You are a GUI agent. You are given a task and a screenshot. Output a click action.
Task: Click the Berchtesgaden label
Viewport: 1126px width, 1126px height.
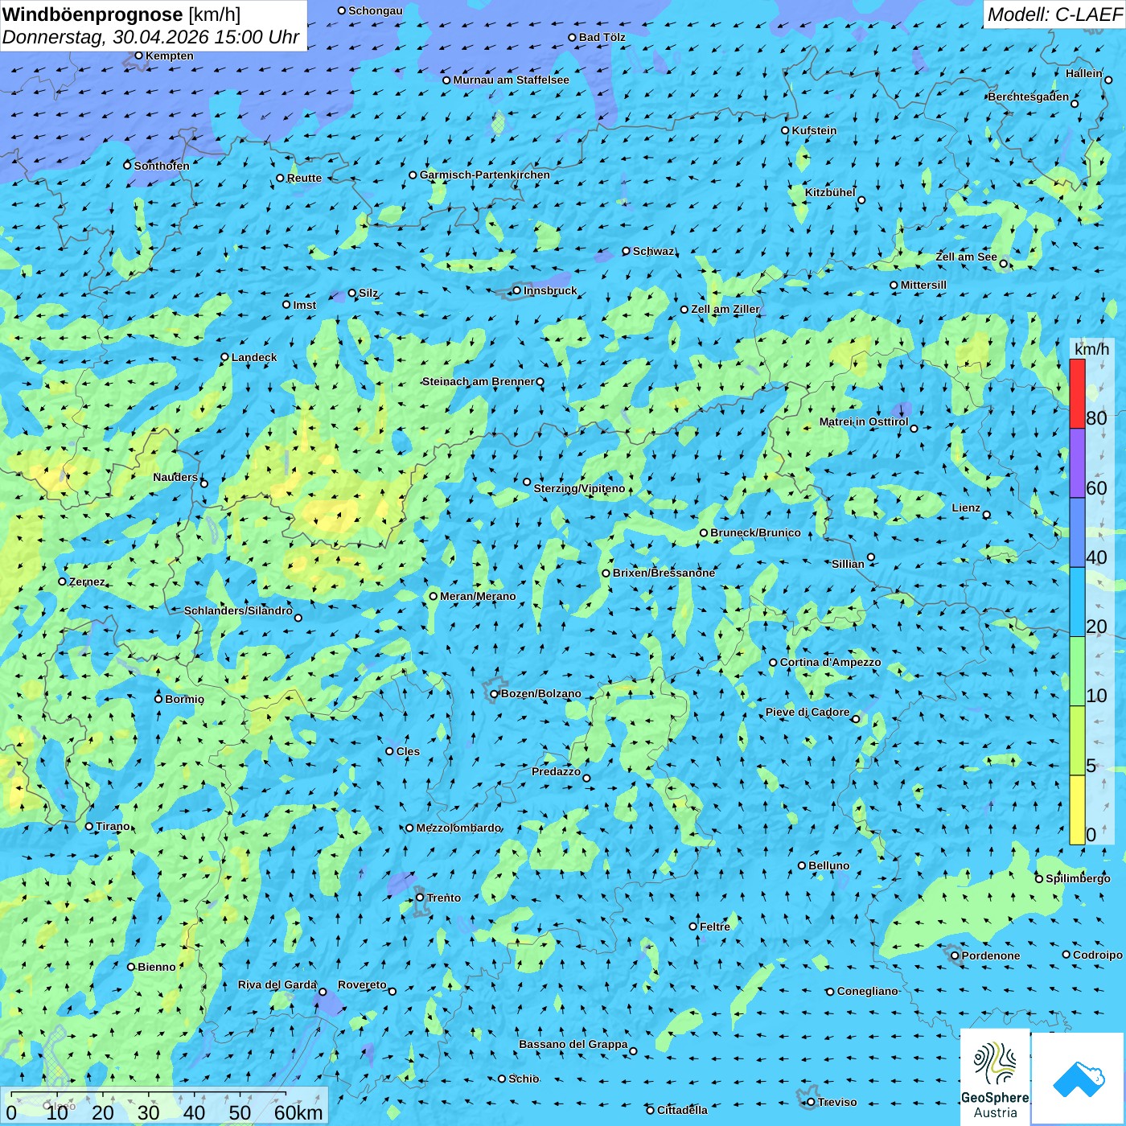1029,97
